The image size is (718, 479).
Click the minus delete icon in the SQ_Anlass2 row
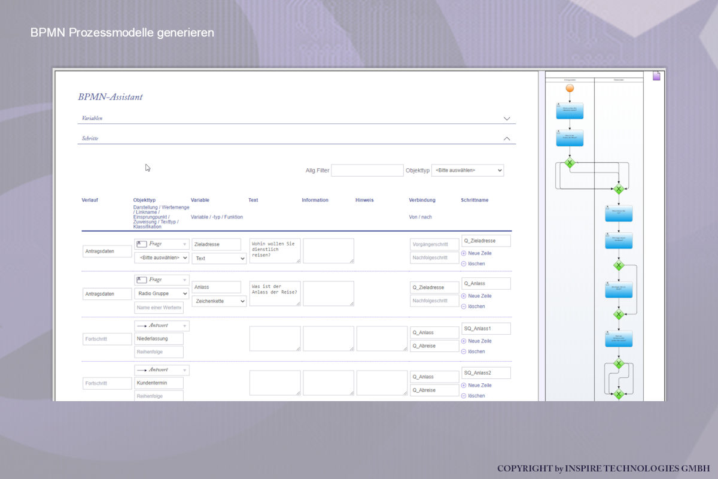pyautogui.click(x=464, y=396)
